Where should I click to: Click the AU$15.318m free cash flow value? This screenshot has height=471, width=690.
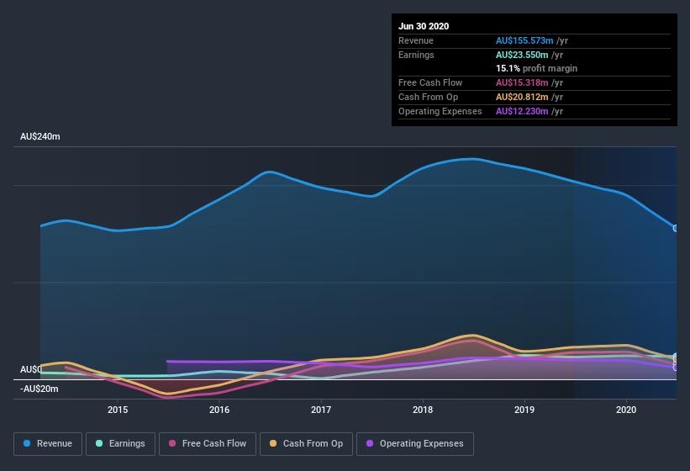tap(522, 82)
